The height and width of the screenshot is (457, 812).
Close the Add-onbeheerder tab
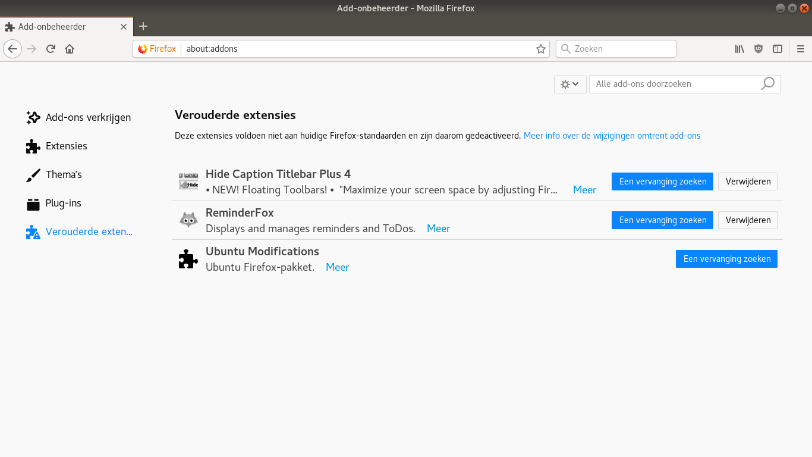coord(124,27)
